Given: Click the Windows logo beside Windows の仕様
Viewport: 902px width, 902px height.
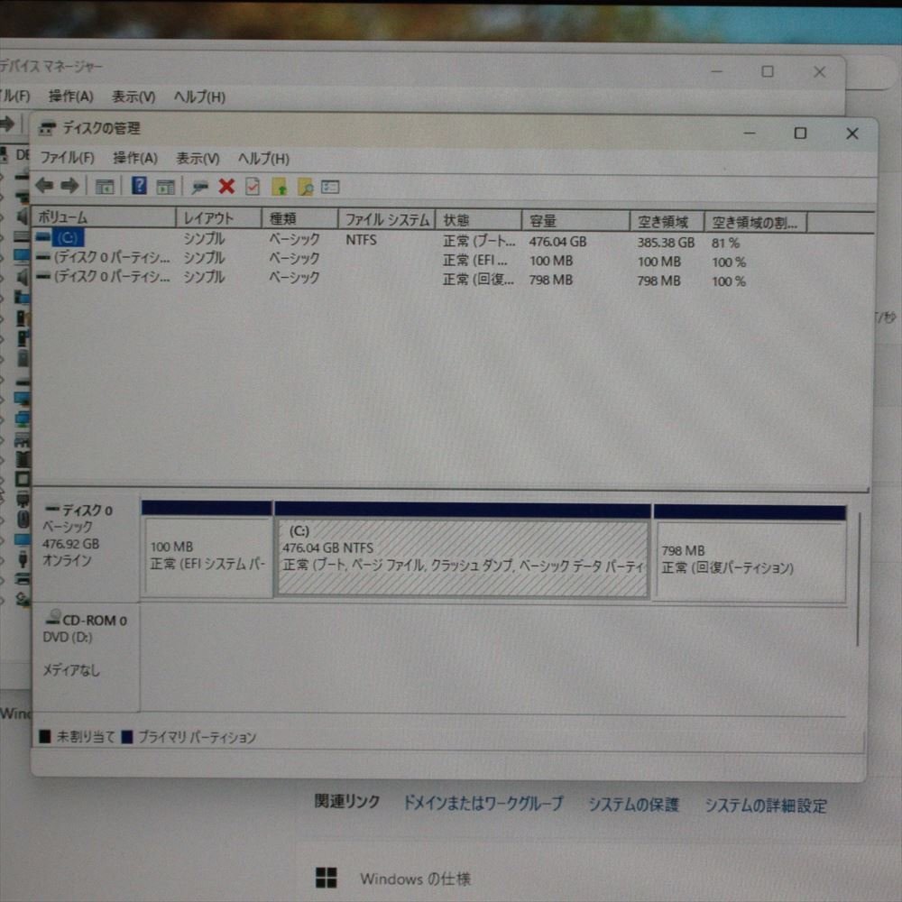Looking at the screenshot, I should (x=327, y=878).
